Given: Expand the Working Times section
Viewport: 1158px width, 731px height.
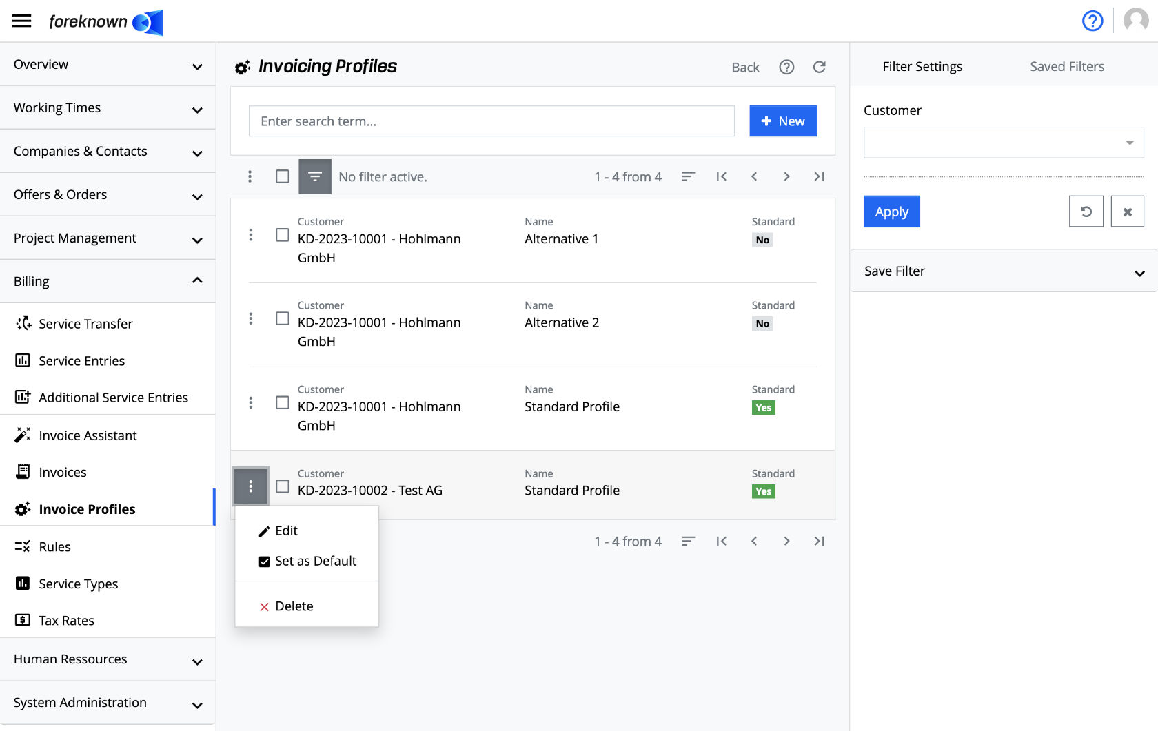Looking at the screenshot, I should 108,107.
